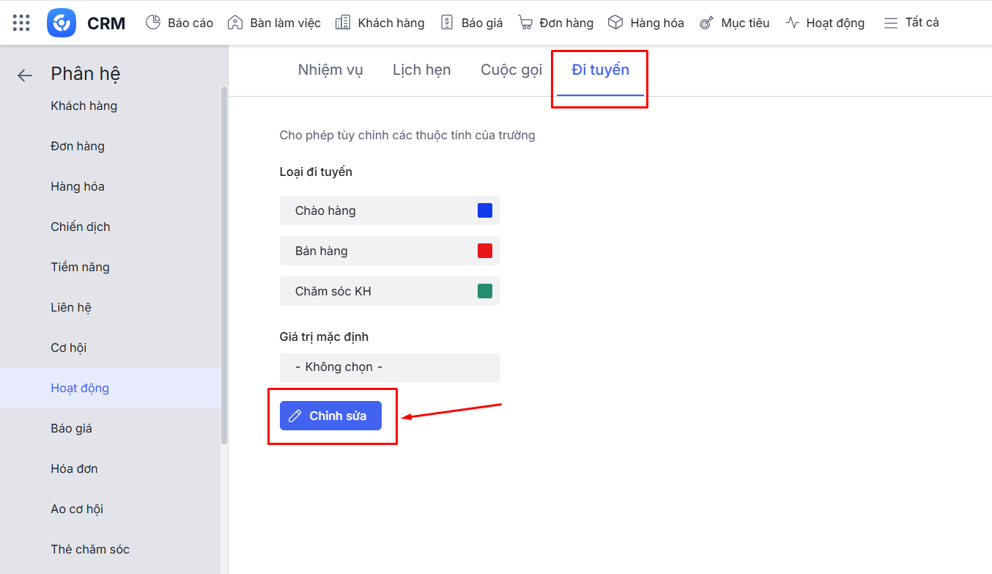The image size is (992, 574).
Task: Open Báo giá document icon
Action: (447, 23)
